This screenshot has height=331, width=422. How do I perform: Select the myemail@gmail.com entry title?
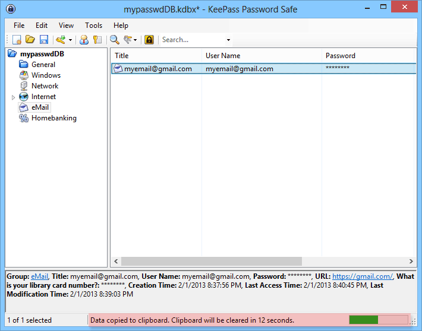coord(158,69)
